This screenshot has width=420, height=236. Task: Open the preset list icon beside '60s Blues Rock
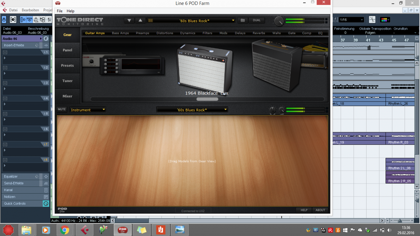(x=150, y=21)
